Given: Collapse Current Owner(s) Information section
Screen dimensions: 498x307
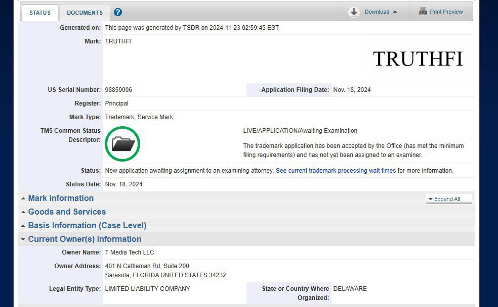Looking at the screenshot, I should (85, 239).
